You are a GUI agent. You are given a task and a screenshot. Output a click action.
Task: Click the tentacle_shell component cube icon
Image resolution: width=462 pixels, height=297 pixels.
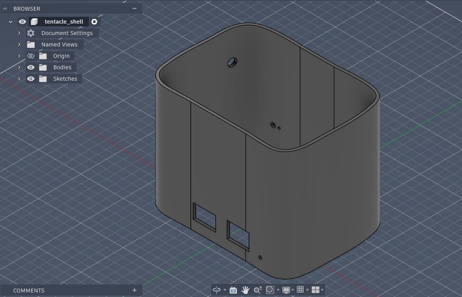point(34,22)
